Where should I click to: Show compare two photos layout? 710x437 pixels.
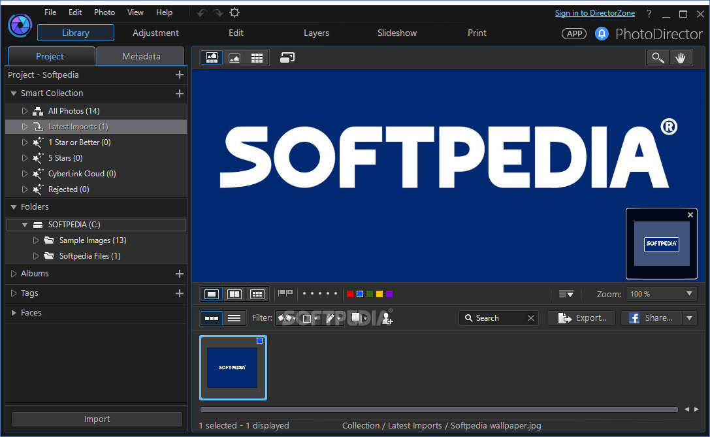click(234, 295)
